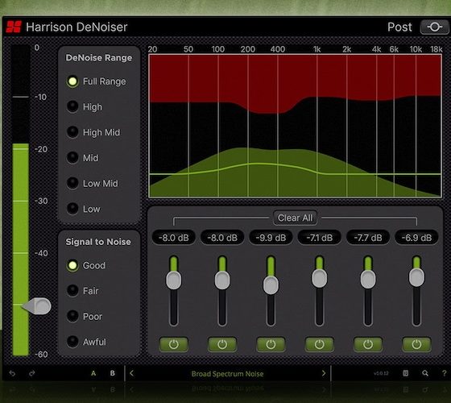The image size is (451, 403).
Task: Click the first band fader knob
Action: (174, 280)
